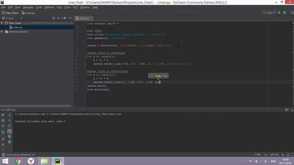Jump down the stack trace
The width and height of the screenshot is (294, 165).
[10, 121]
